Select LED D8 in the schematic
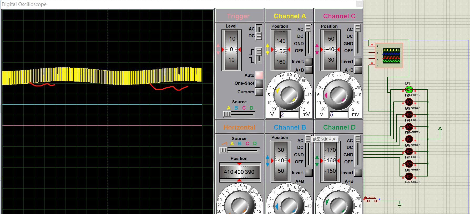Viewport: 470px width, 214px height. (409, 176)
